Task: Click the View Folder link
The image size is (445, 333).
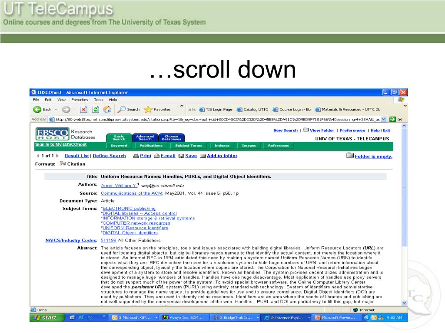Action: (x=322, y=131)
